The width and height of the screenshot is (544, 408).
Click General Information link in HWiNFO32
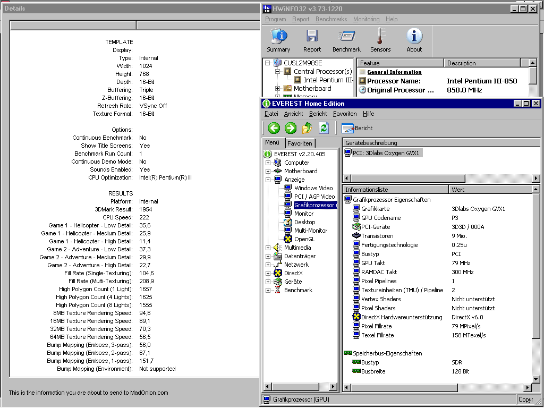[394, 72]
